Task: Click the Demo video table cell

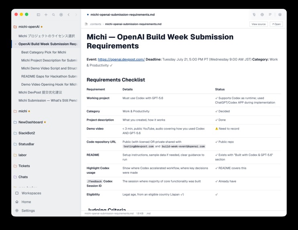Action: coord(95,129)
